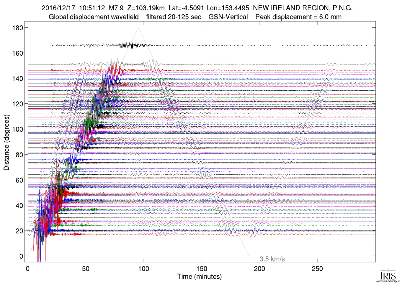Viewport: 402px width, 283px height.
Task: Click the M7.9 magnitude in the title
Action: pyautogui.click(x=116, y=8)
